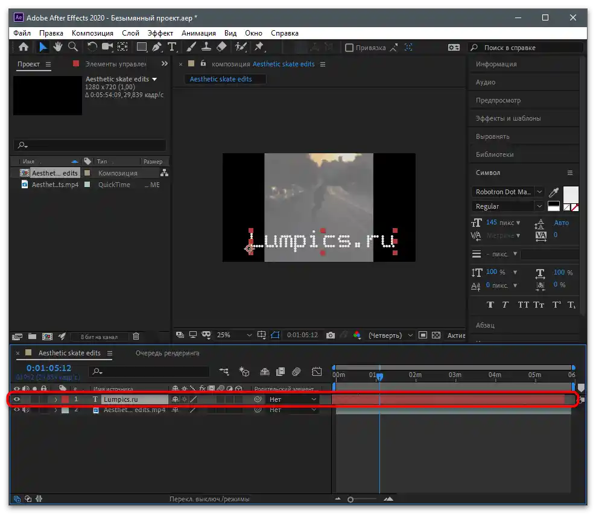596x514 pixels.
Task: Select the Horizontal Type tool
Action: pos(172,47)
